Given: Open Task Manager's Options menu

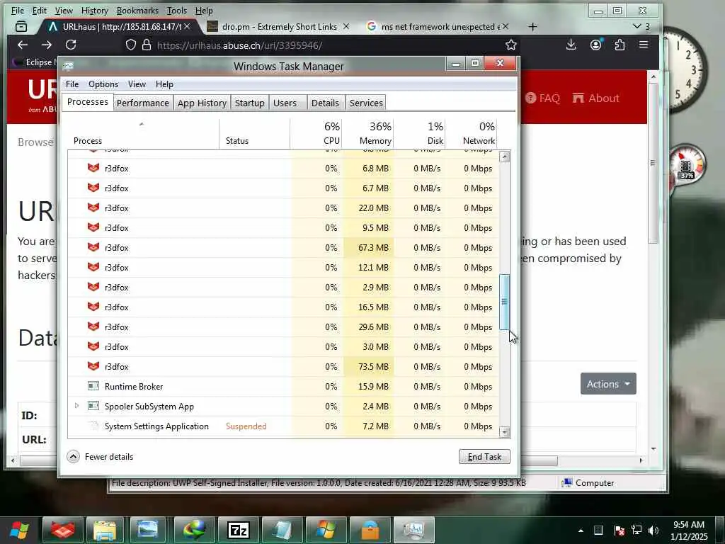Looking at the screenshot, I should [x=103, y=84].
